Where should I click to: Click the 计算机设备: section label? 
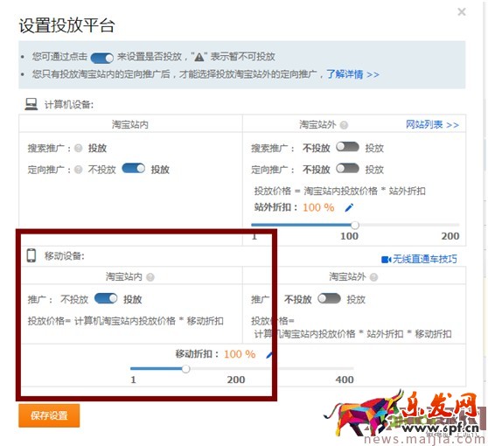click(x=69, y=105)
